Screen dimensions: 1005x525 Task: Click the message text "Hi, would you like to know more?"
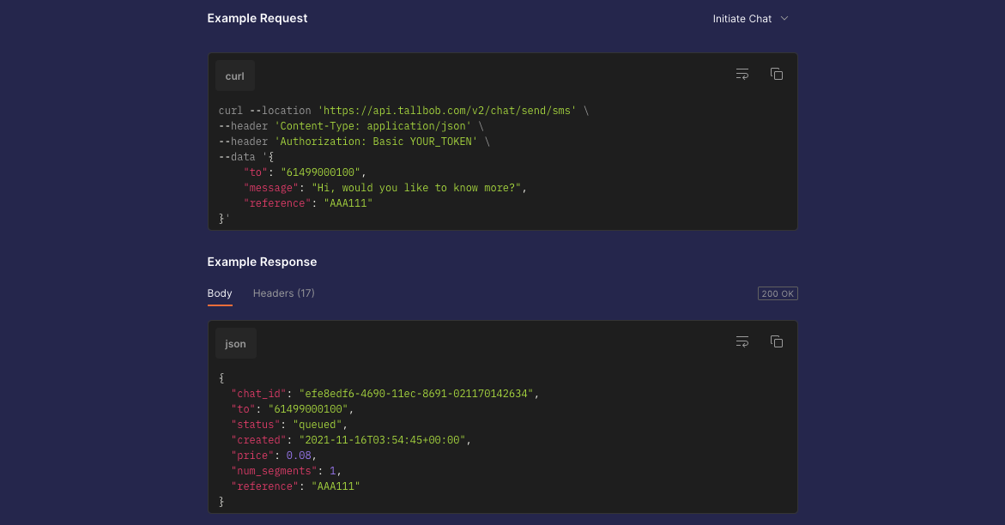(x=416, y=188)
